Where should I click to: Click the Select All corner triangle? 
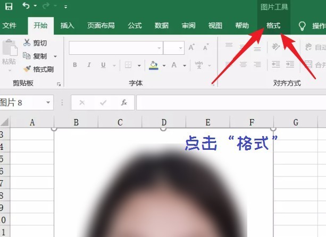[5, 122]
